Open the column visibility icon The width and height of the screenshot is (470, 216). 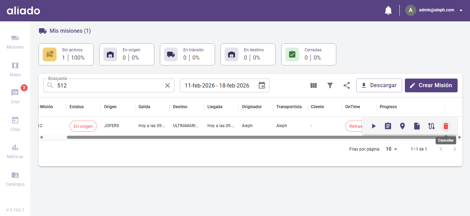(314, 85)
